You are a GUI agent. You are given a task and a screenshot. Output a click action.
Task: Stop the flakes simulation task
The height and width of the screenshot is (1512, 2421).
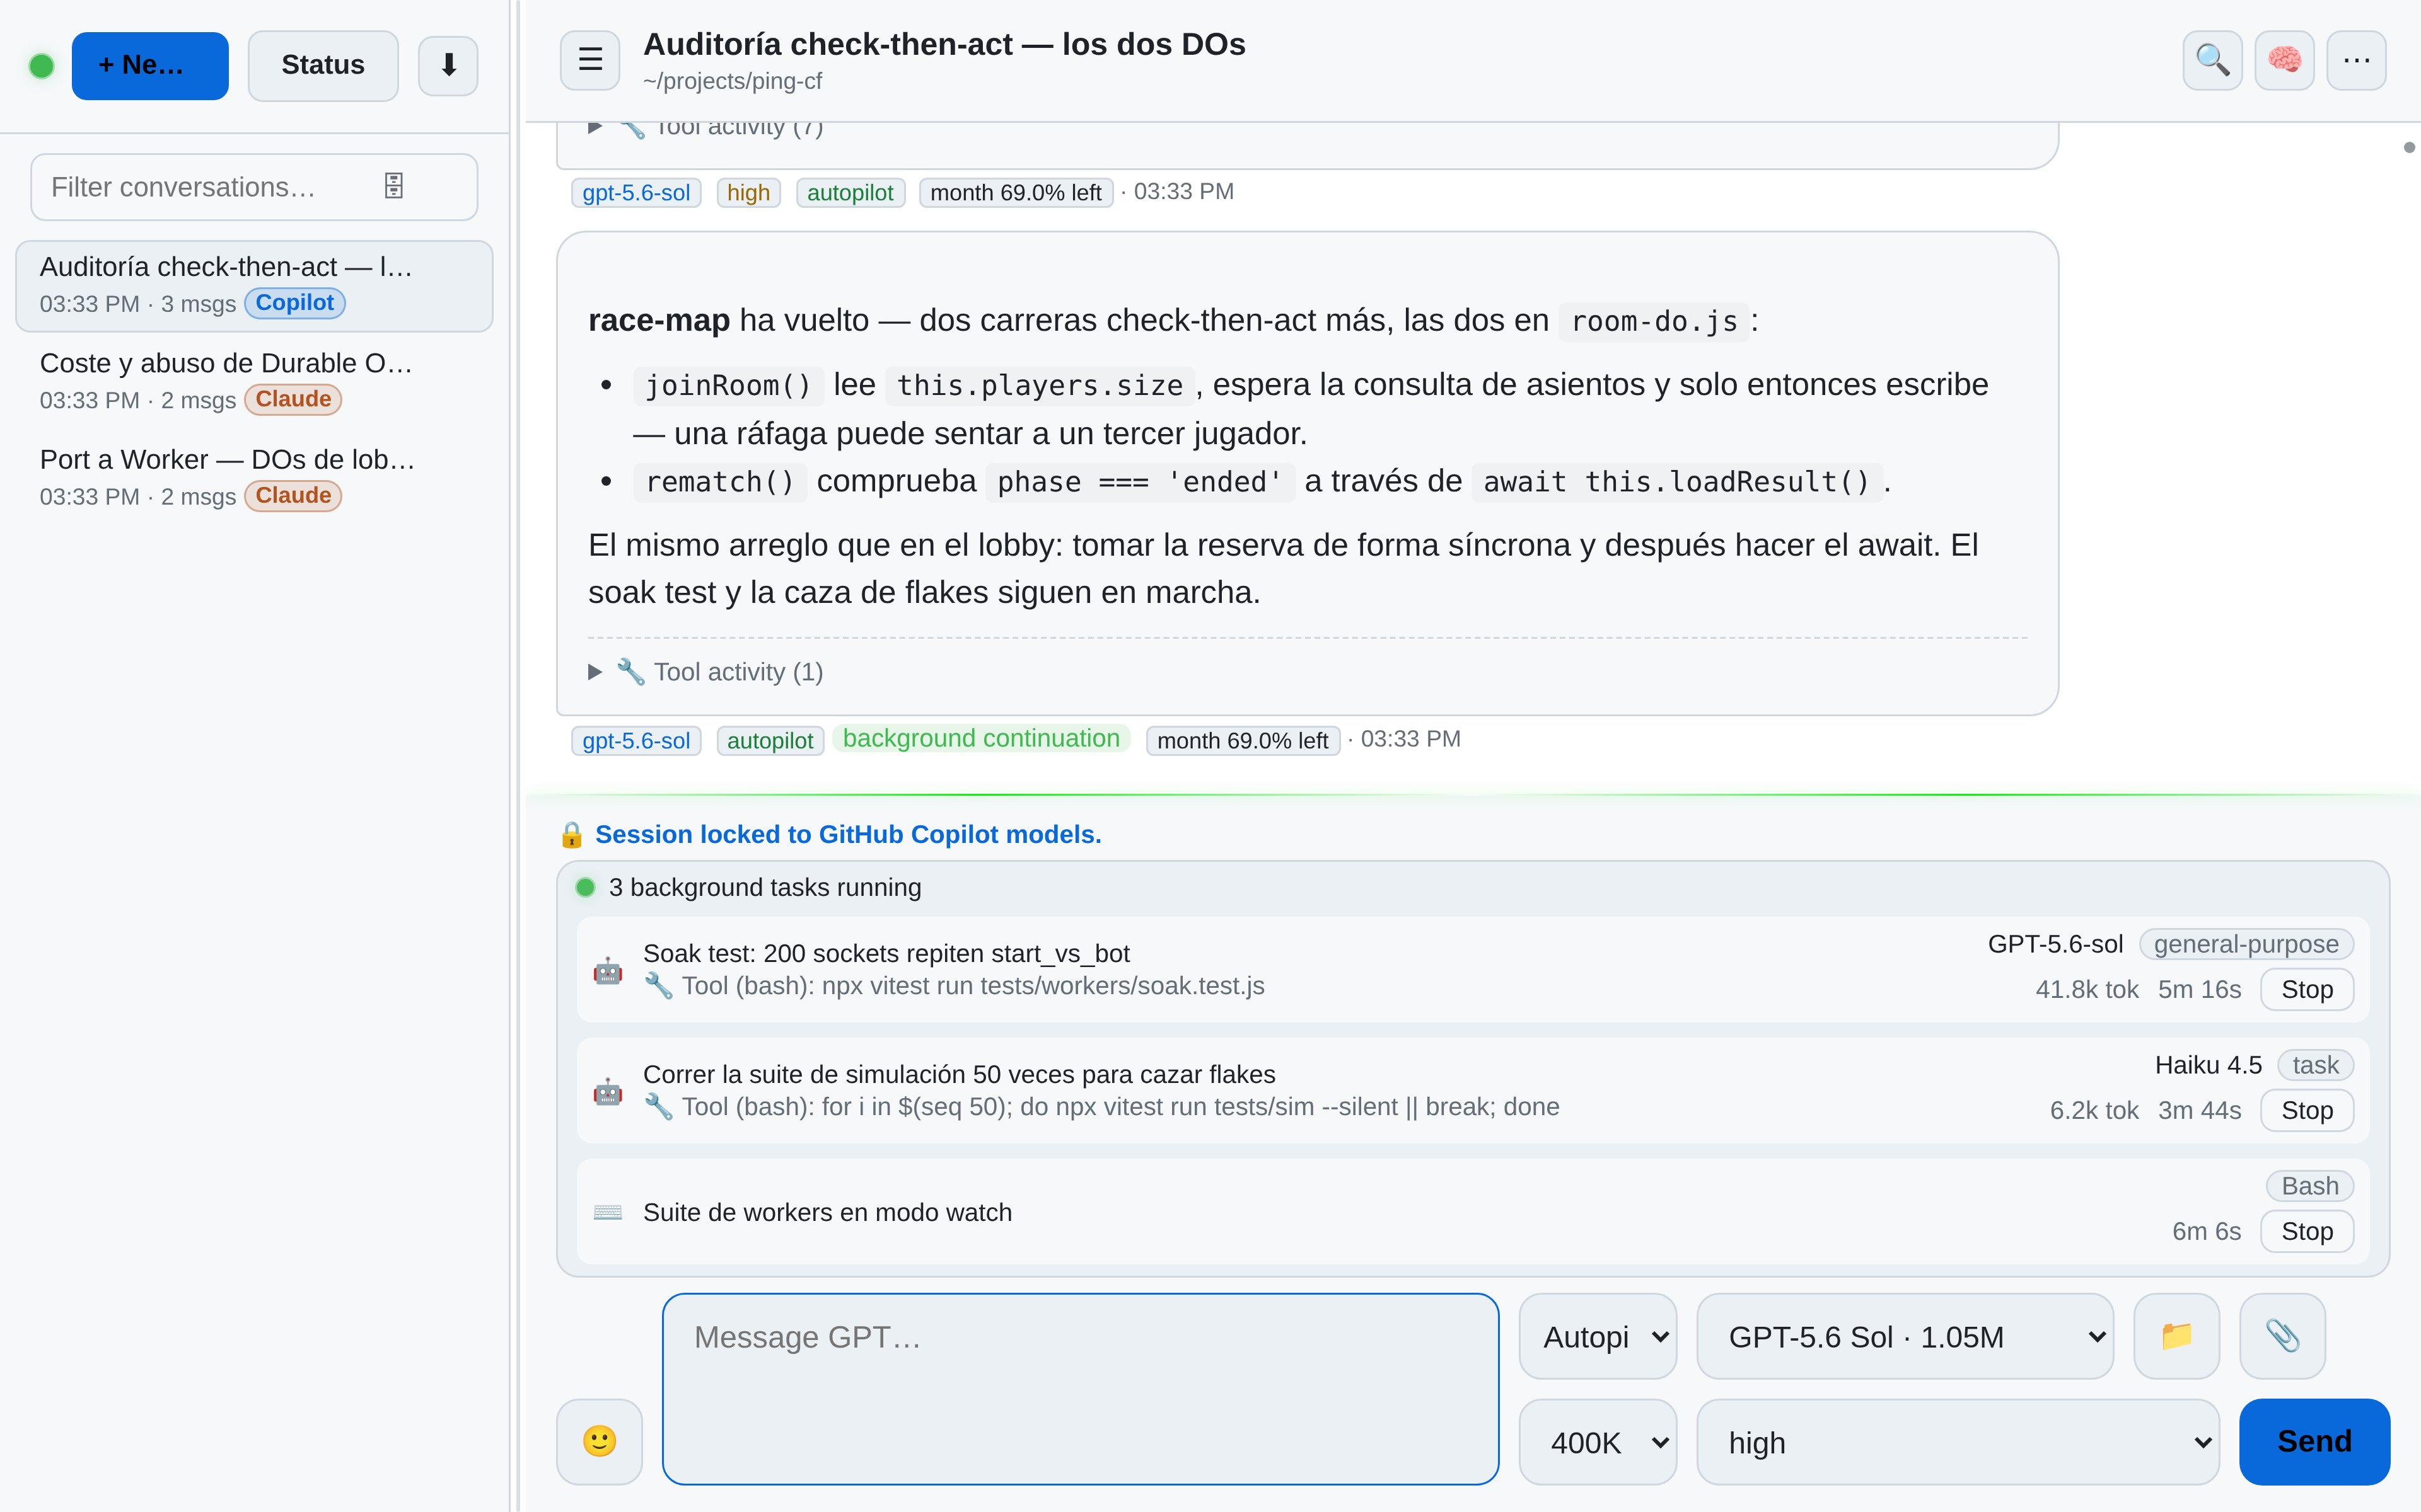2307,1110
